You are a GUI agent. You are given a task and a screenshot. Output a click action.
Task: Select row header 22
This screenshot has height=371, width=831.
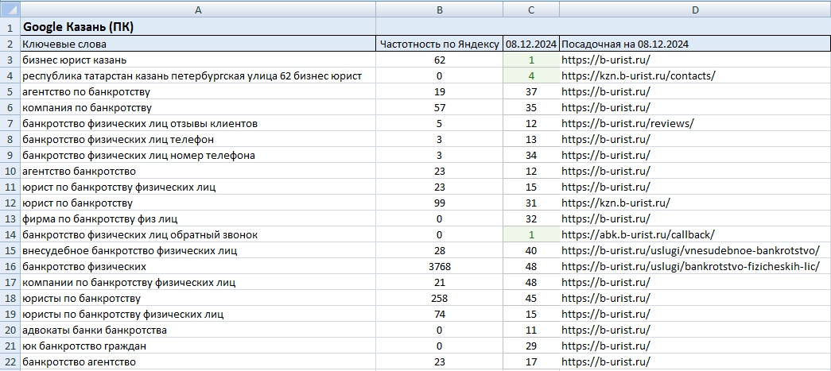(x=10, y=361)
